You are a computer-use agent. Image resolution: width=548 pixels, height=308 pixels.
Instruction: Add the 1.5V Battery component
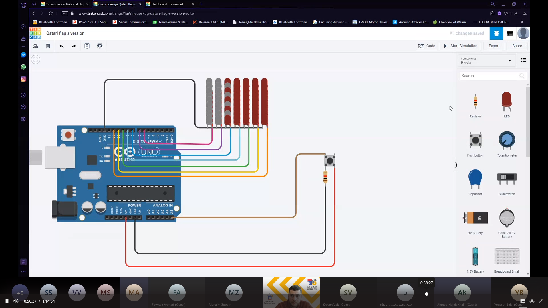tap(475, 260)
